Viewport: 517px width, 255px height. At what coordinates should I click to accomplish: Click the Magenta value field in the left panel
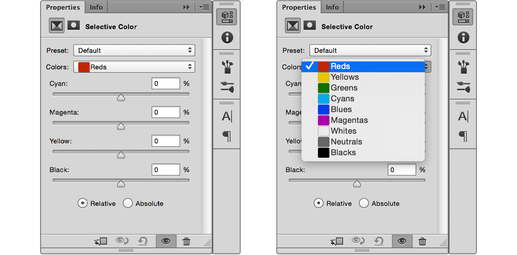(165, 112)
